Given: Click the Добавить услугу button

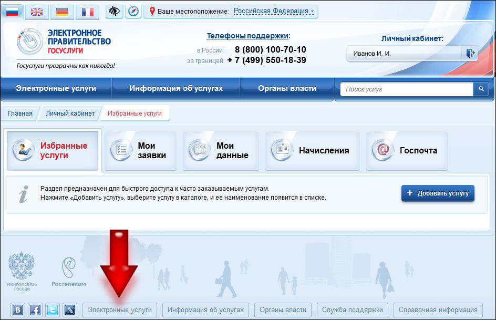Looking at the screenshot, I should coord(438,193).
